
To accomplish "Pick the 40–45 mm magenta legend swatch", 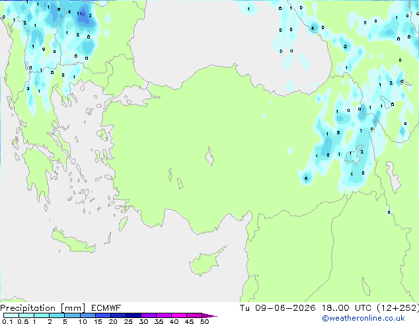I will 179,315.
